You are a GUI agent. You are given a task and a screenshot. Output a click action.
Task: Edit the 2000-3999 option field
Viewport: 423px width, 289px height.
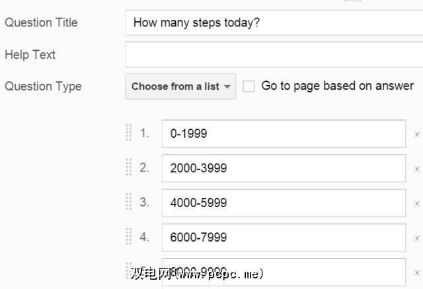point(284,168)
